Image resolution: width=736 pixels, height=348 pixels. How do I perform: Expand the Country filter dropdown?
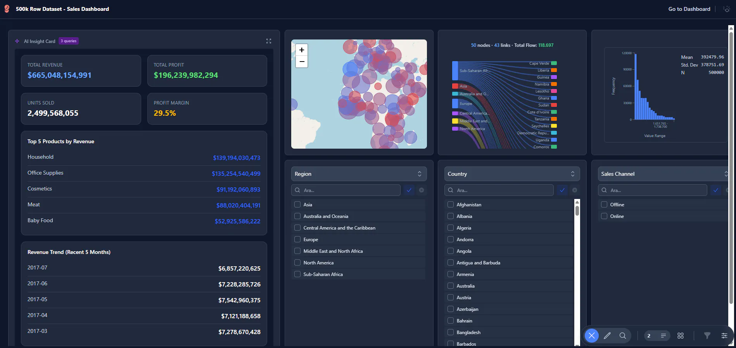[512, 174]
